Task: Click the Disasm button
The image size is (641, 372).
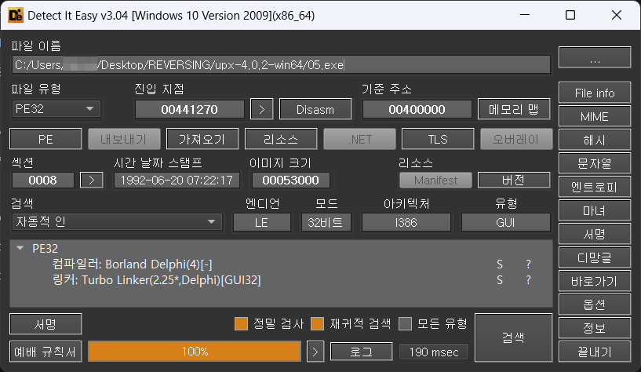Action: (x=315, y=110)
